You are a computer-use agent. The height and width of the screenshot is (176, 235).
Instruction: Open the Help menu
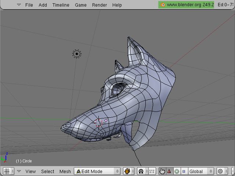117,5
